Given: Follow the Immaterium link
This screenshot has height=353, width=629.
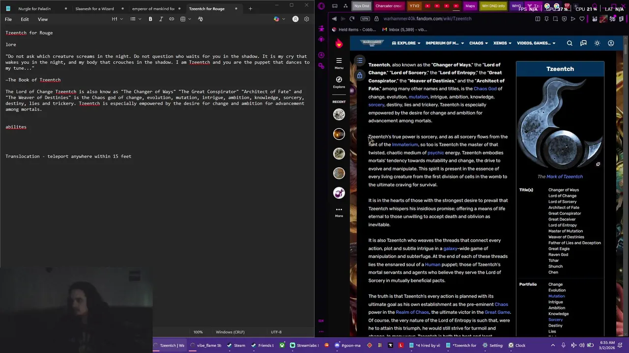Looking at the screenshot, I should pos(405,145).
